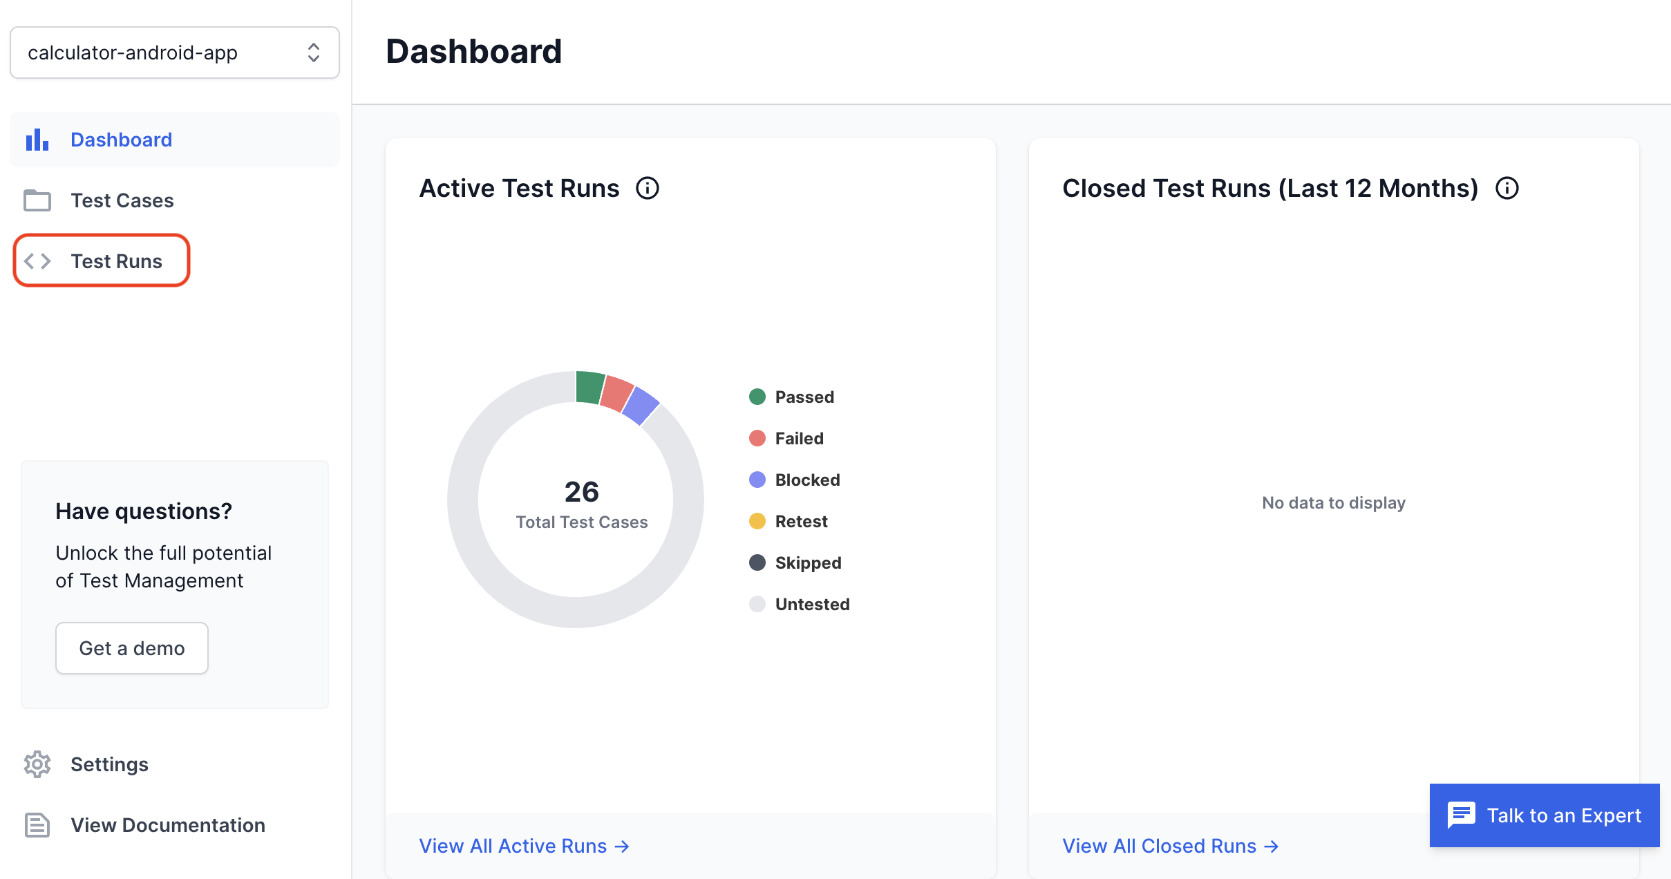This screenshot has width=1671, height=879.
Task: Click the Settings gear icon
Action: pyautogui.click(x=37, y=764)
